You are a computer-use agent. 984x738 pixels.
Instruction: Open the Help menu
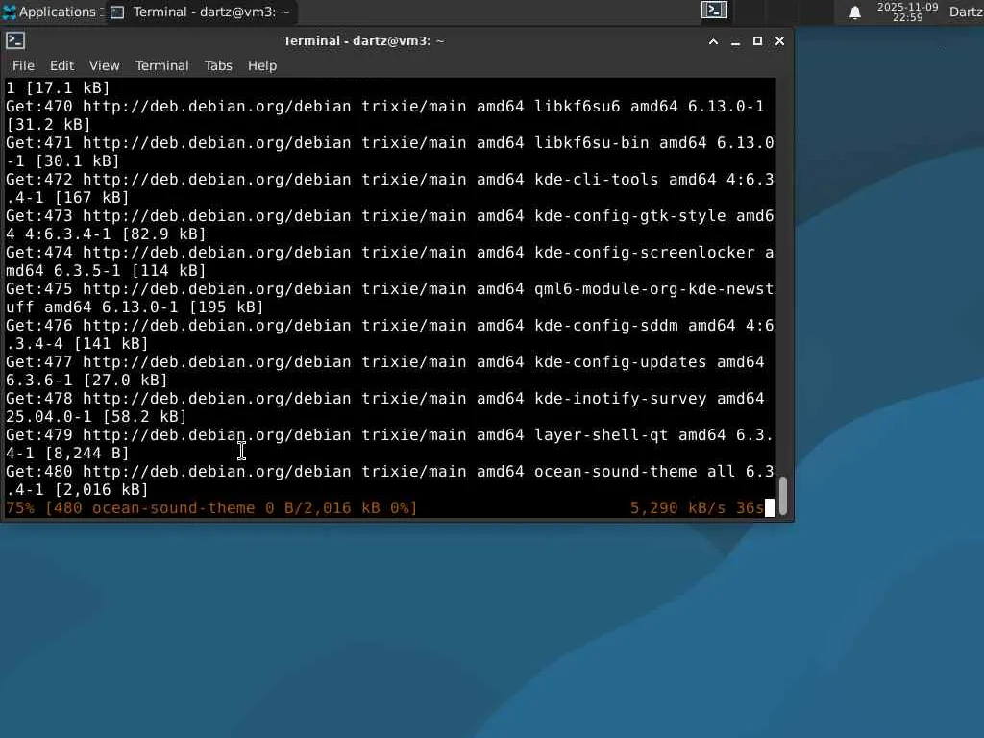[261, 65]
